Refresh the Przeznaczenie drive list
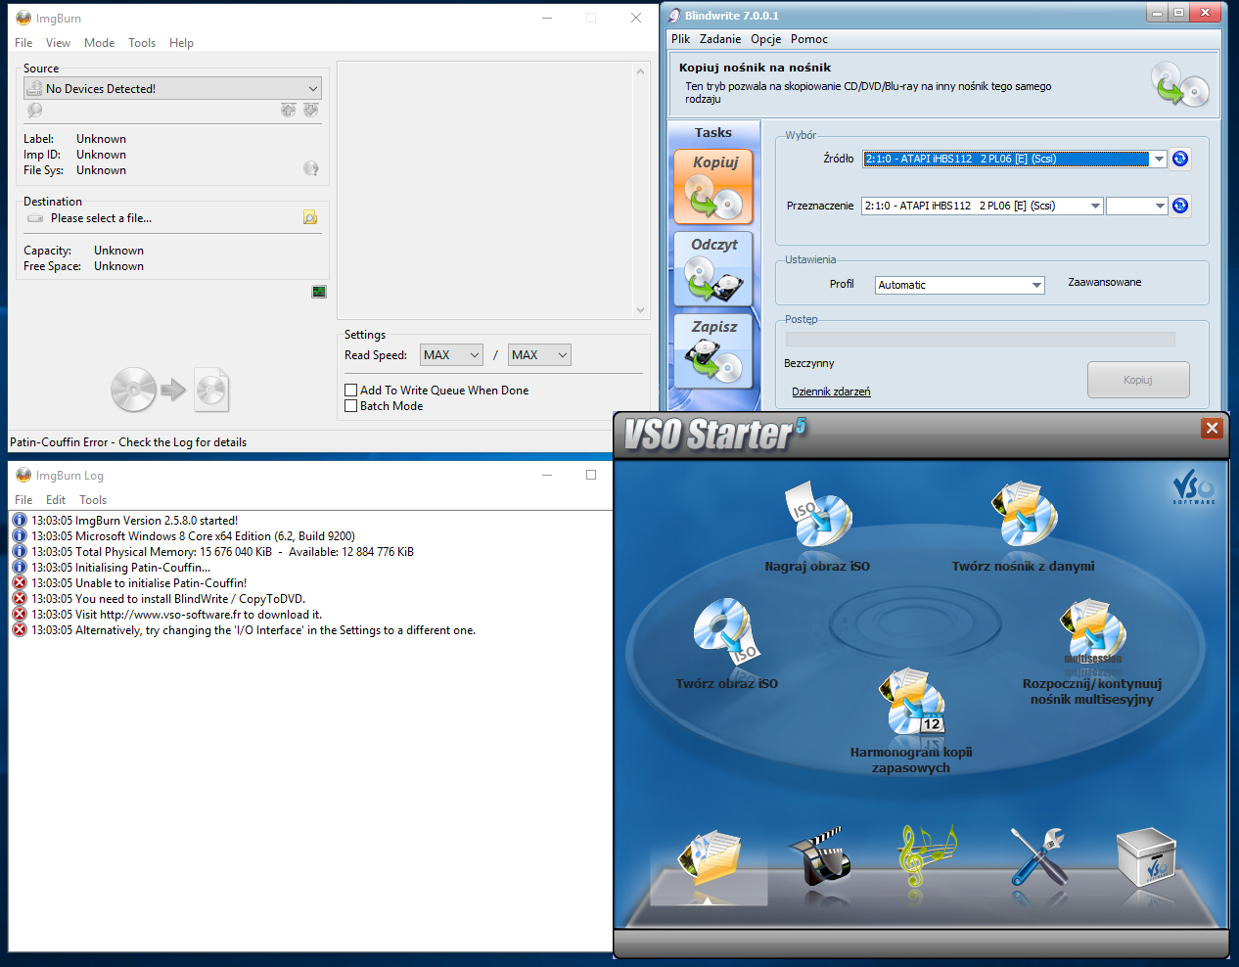The image size is (1239, 967). click(x=1180, y=206)
